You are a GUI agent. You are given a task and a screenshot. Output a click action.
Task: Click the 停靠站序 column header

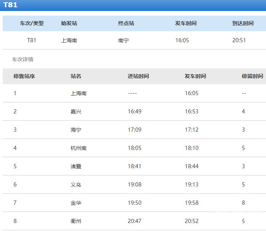pyautogui.click(x=24, y=76)
